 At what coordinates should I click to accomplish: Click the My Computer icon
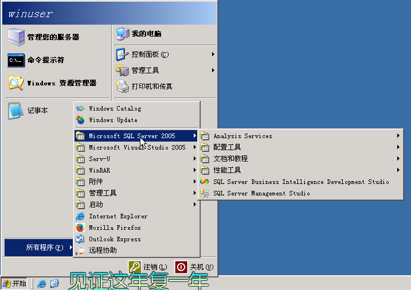coord(123,34)
